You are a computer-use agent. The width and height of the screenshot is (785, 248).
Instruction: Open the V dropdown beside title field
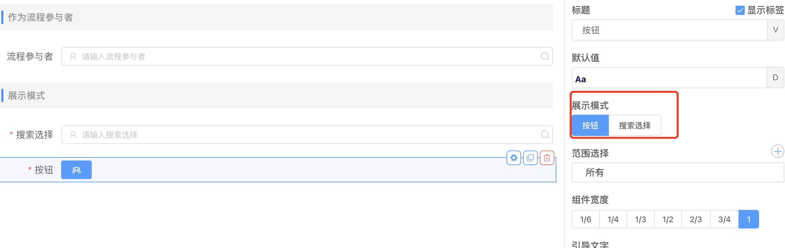click(x=775, y=30)
